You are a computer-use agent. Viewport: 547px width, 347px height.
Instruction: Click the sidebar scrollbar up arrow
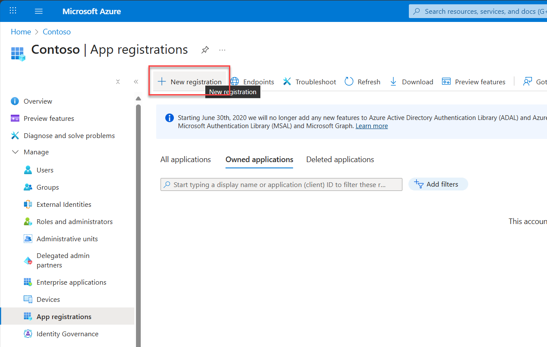138,98
